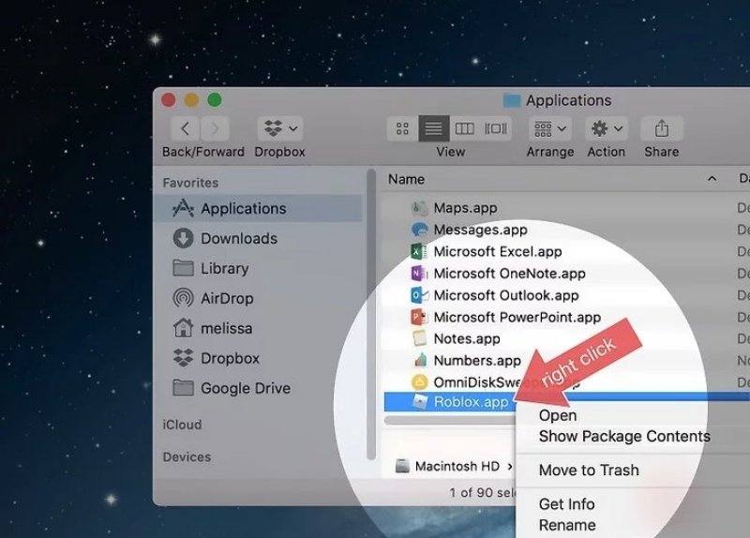750x538 pixels.
Task: Select the Microsoft Excel.app file name
Action: 498,251
